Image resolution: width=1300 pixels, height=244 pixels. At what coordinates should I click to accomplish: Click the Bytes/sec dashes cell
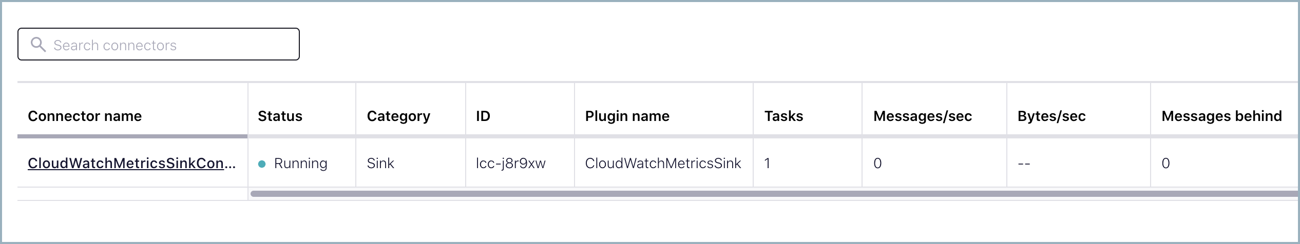click(1024, 164)
